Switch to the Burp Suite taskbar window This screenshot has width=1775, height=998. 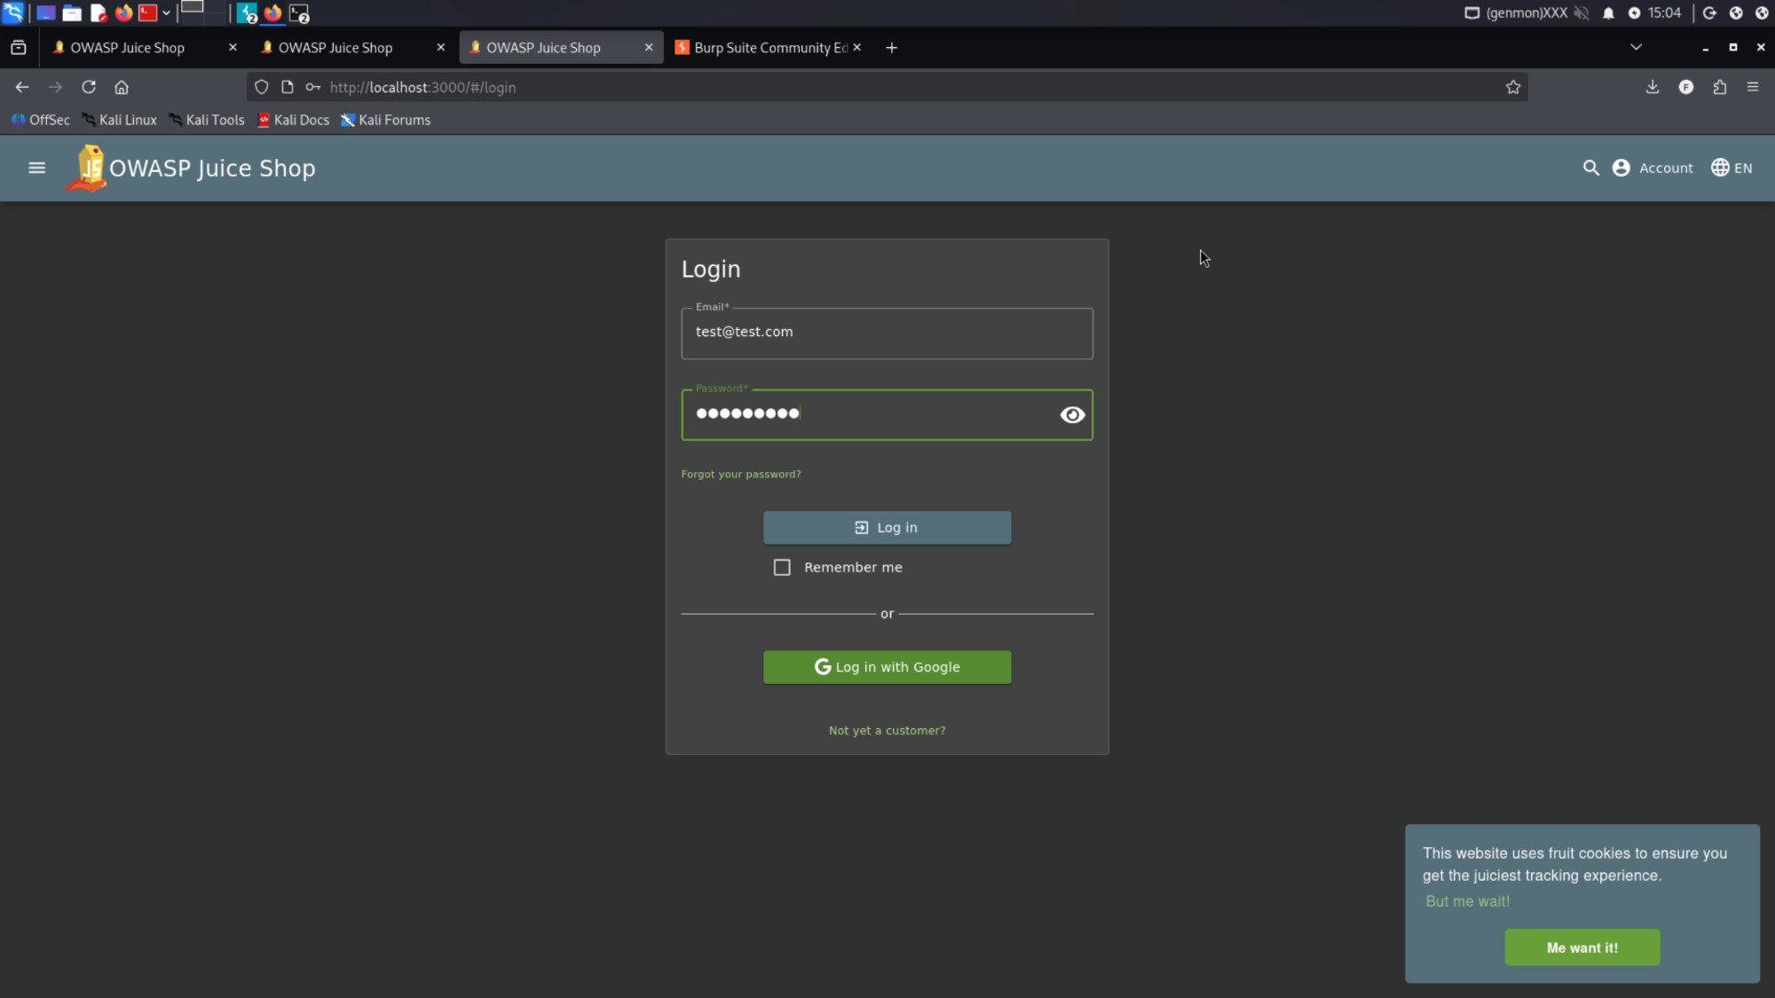click(247, 12)
